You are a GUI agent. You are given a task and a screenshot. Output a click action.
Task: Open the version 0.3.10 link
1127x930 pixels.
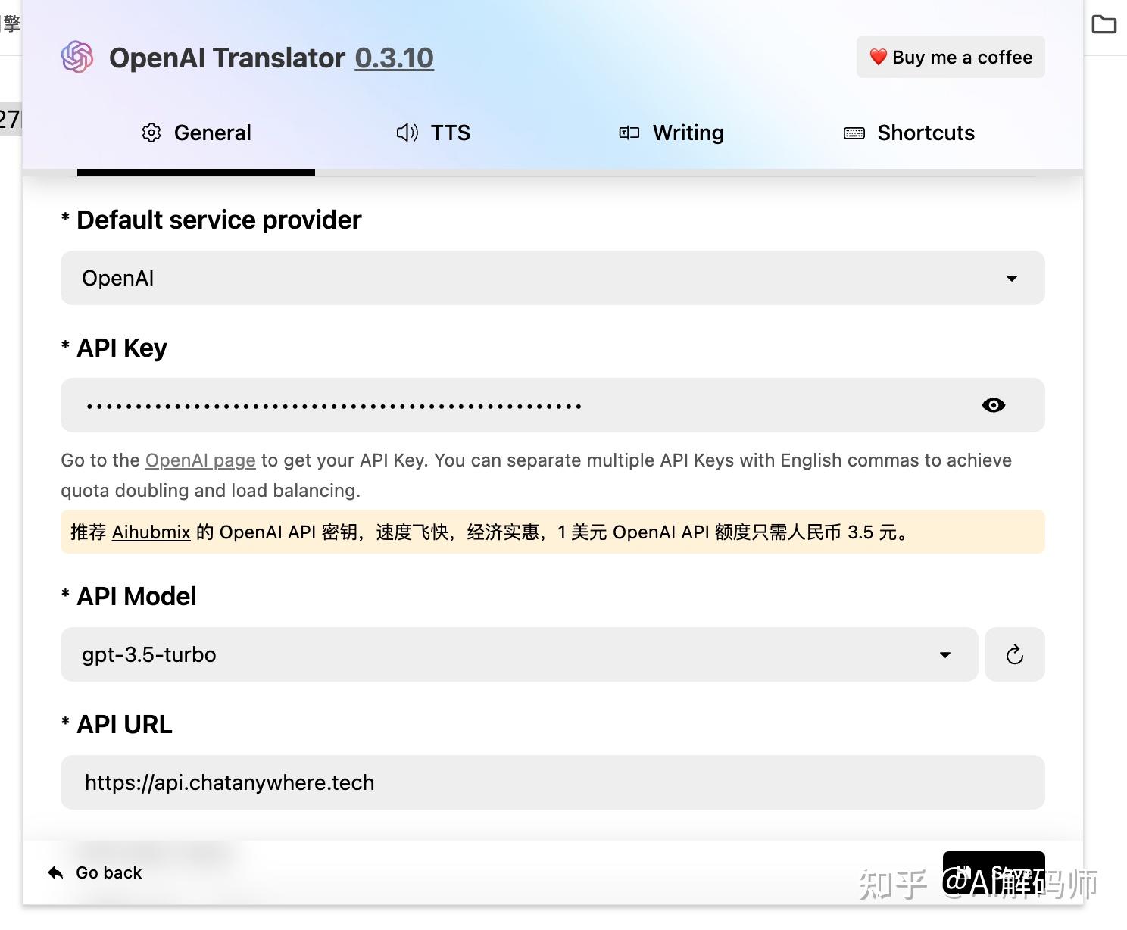click(x=394, y=58)
